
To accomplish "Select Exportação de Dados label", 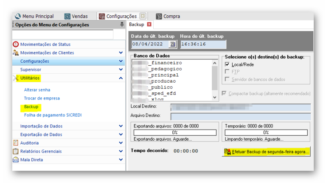I will click(41, 134).
